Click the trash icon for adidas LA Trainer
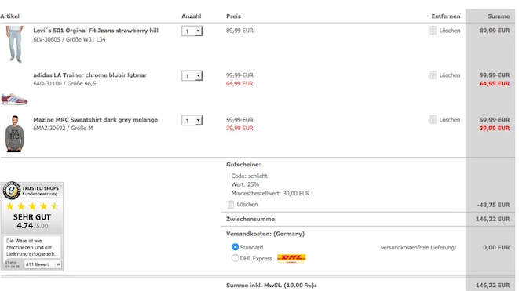 coord(433,75)
